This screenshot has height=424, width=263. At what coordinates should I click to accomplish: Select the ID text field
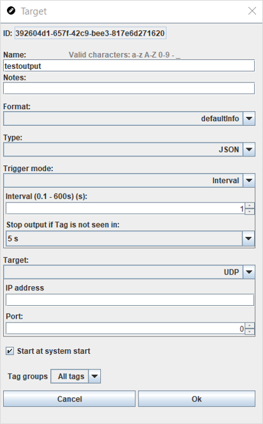[x=90, y=33]
